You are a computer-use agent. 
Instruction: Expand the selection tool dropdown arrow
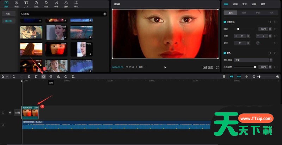pos(7,77)
